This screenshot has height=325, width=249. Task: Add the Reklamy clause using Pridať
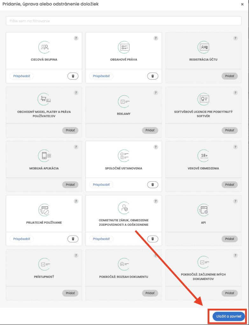click(150, 130)
